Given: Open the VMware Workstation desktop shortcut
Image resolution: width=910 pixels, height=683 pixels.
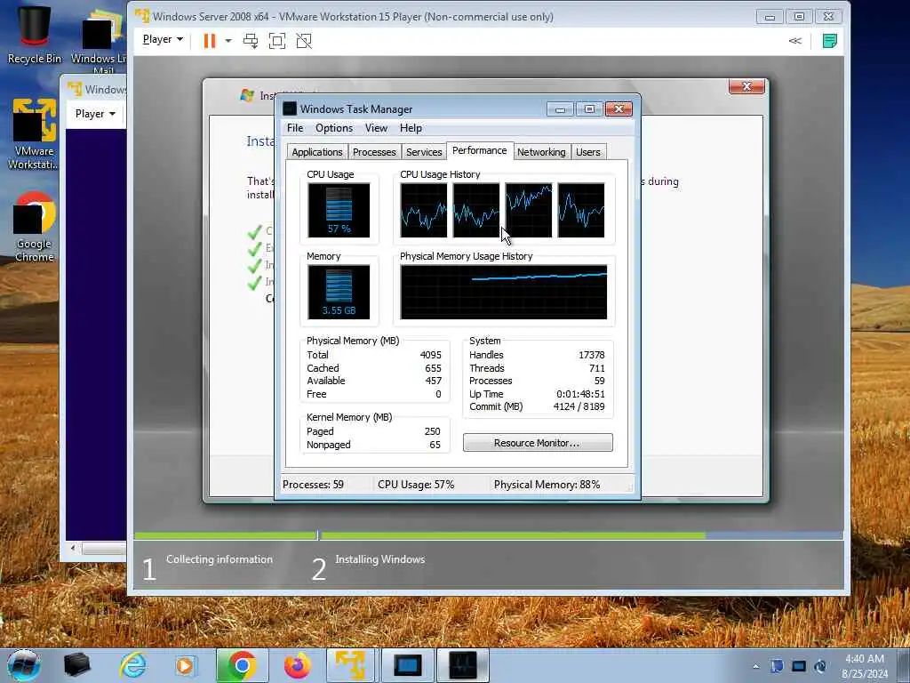Looking at the screenshot, I should click(x=34, y=134).
